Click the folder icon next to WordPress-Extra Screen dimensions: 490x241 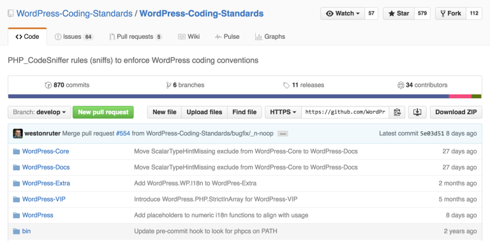coord(16,184)
